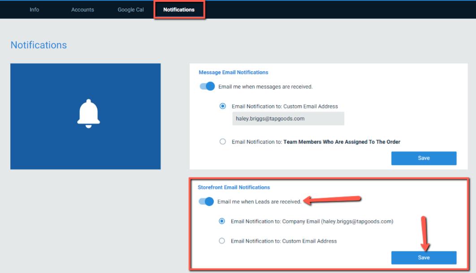Select the Notifications tab
The width and height of the screenshot is (476, 273).
coord(179,10)
